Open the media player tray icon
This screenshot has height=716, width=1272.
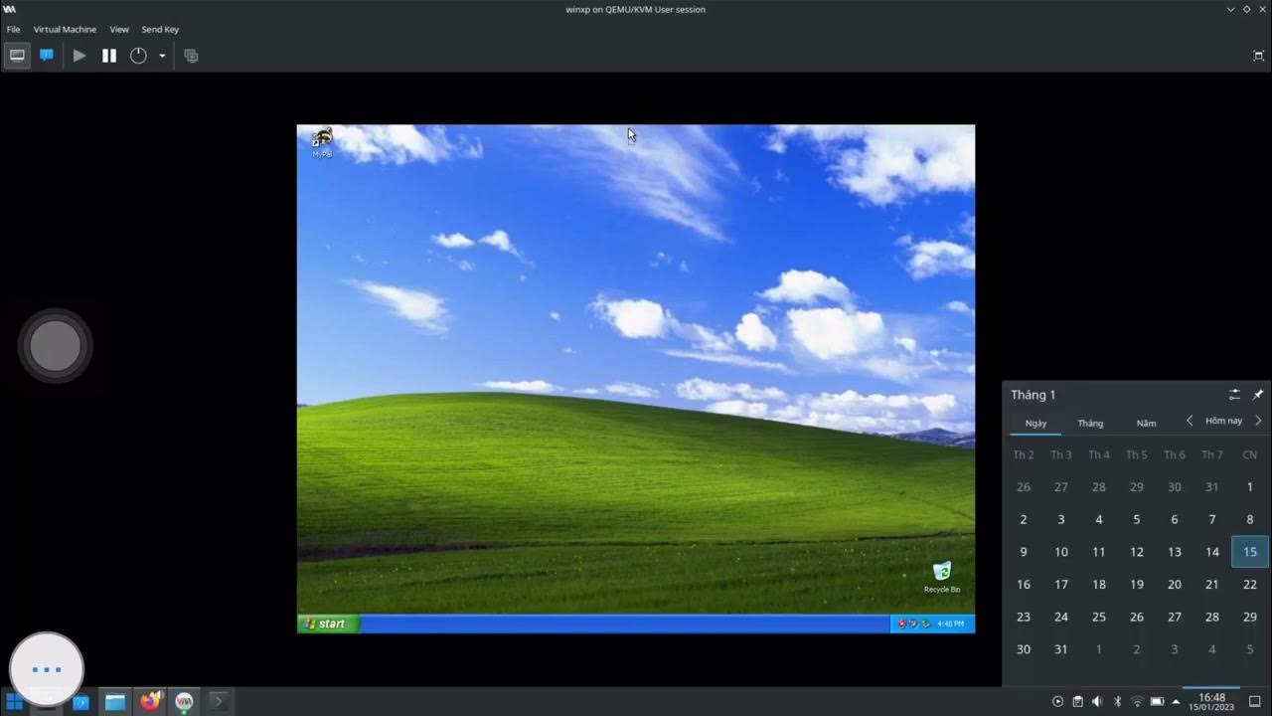(x=1057, y=702)
